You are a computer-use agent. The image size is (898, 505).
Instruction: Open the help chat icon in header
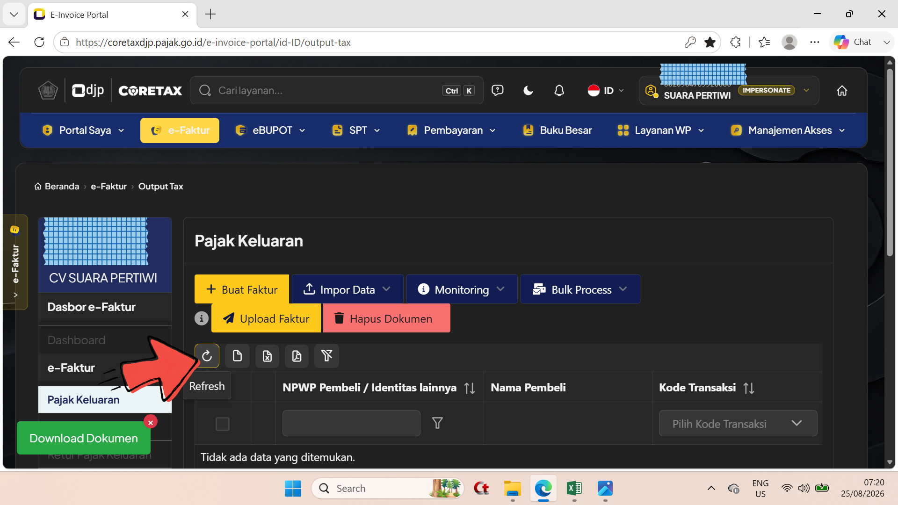tap(498, 90)
